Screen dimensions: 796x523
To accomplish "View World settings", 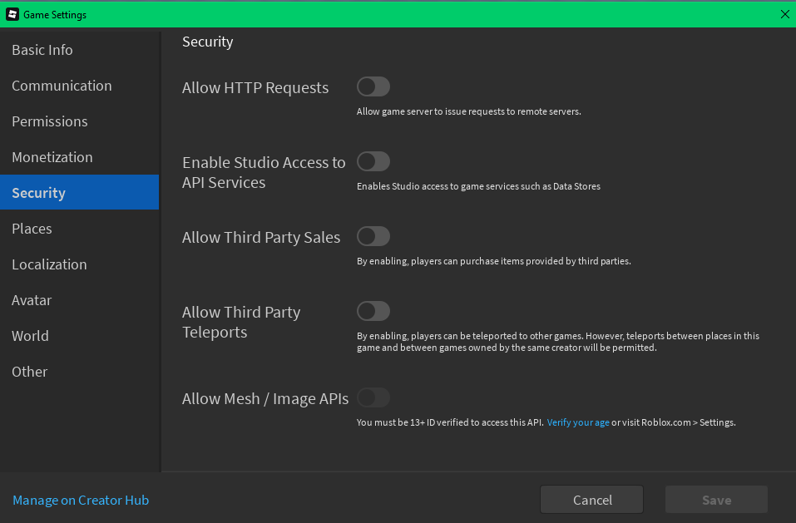I will click(30, 336).
